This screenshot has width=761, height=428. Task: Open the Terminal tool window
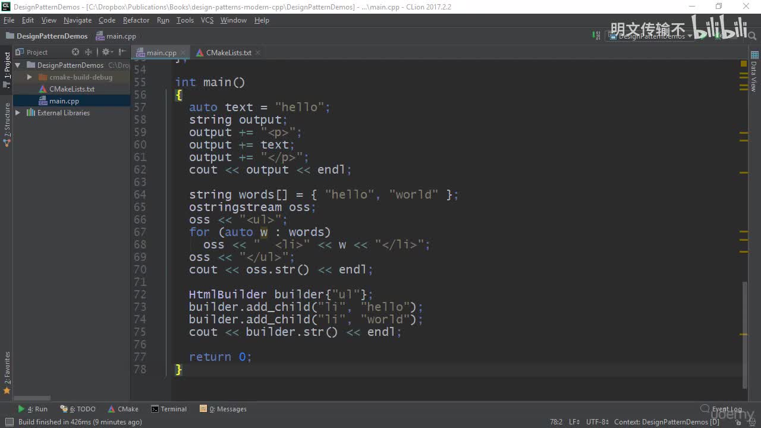(169, 409)
